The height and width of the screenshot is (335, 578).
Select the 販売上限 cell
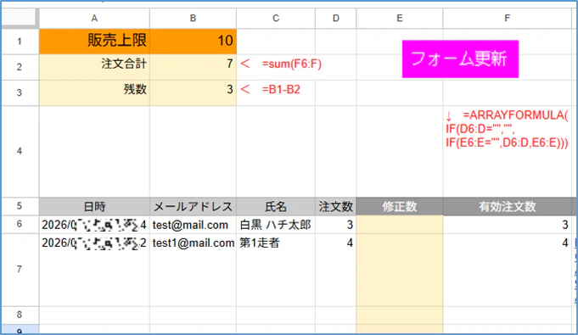(x=94, y=42)
